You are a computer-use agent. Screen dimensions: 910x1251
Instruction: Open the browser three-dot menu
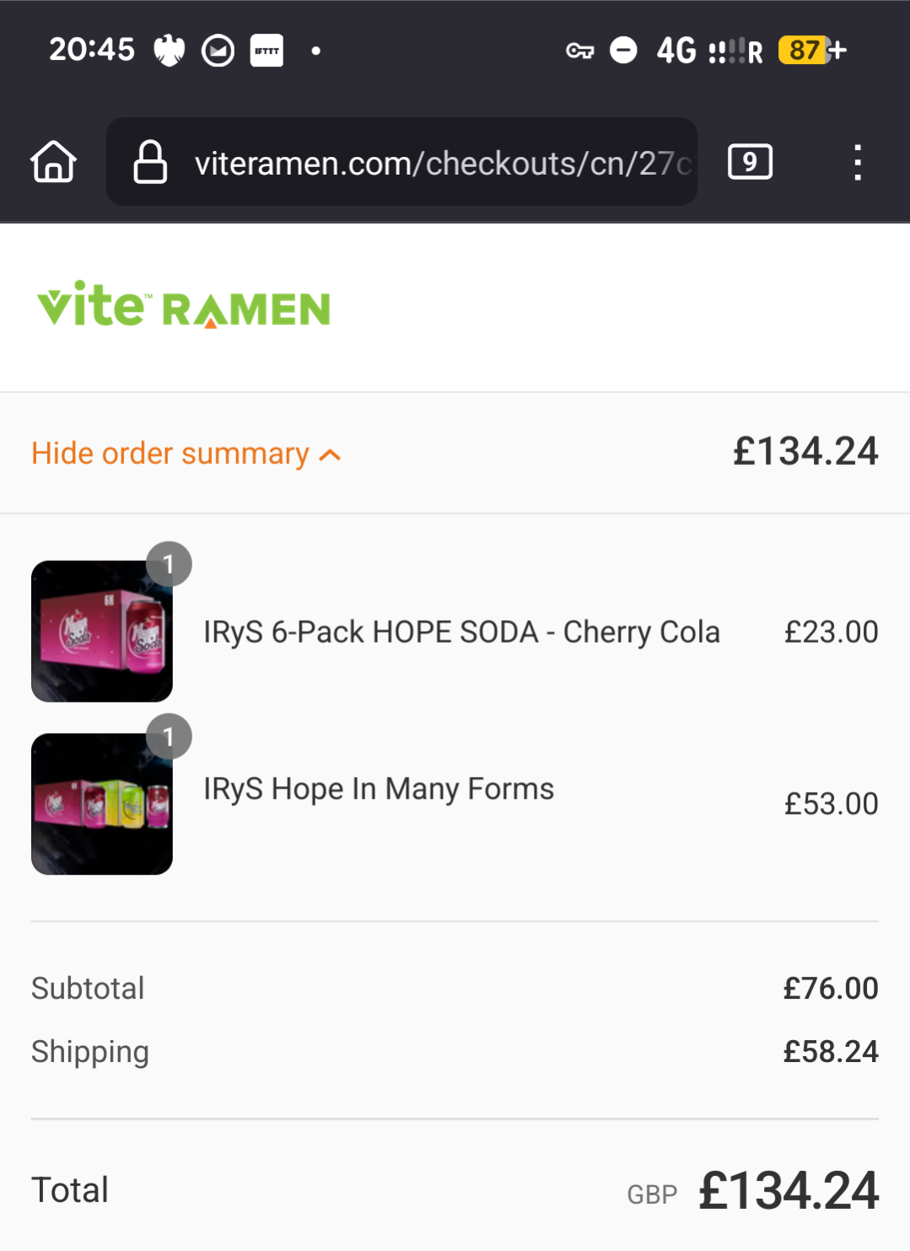coord(857,162)
